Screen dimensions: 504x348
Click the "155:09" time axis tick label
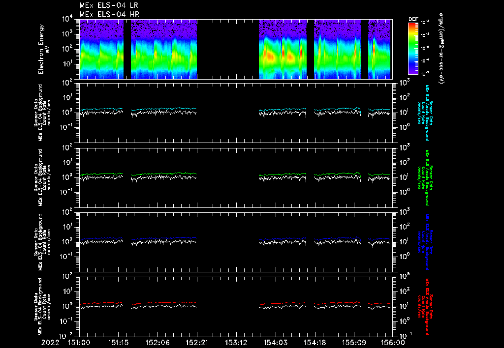click(x=353, y=343)
